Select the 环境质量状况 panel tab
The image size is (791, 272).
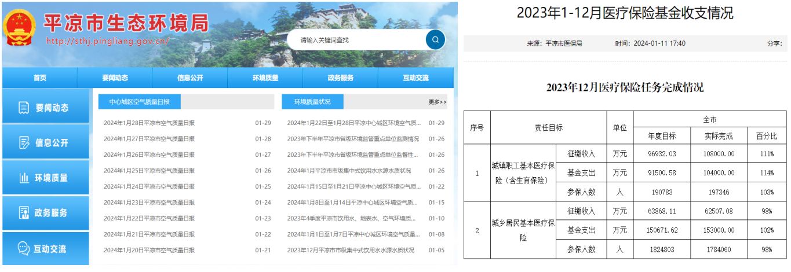312,101
